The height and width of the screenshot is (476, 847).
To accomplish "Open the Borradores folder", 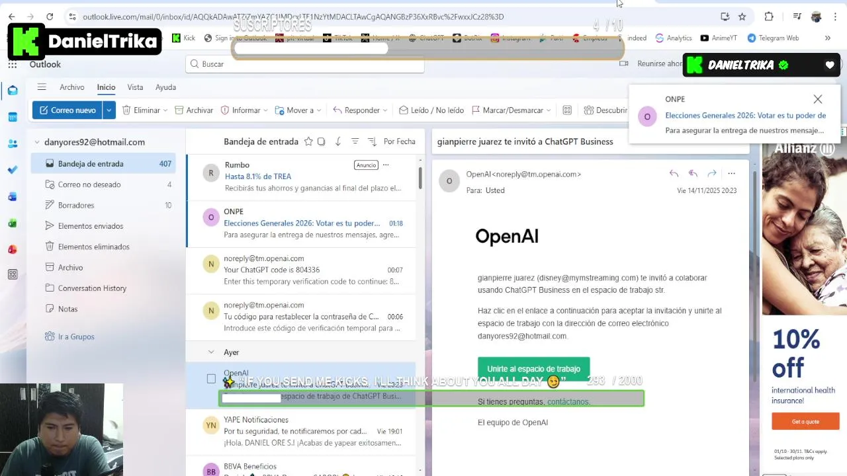I will pos(103,206).
